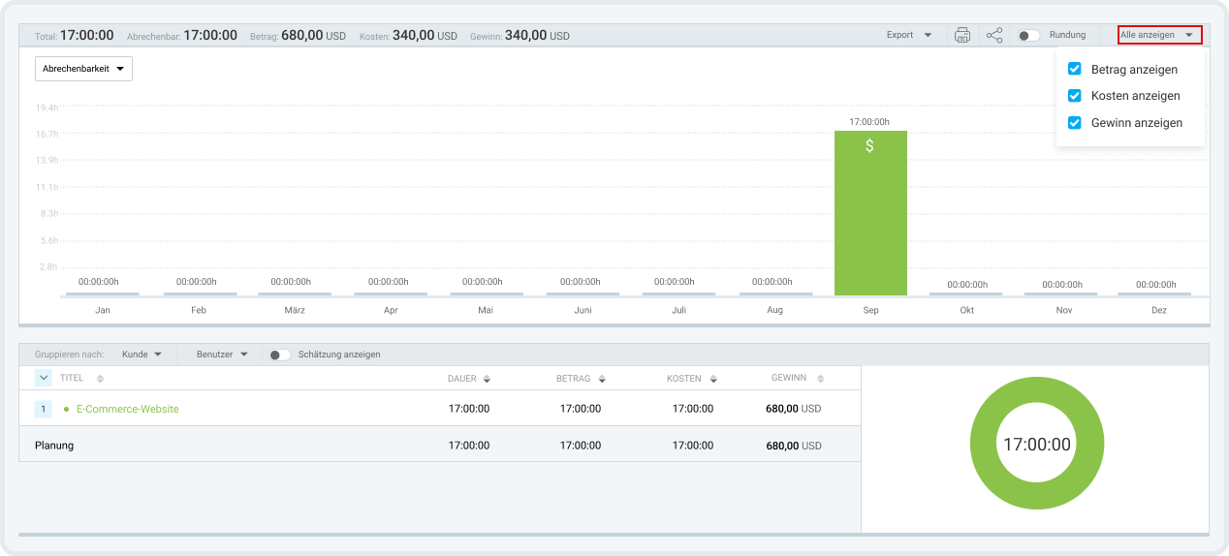Sort by Titel column arrows
1229x556 pixels.
point(100,379)
